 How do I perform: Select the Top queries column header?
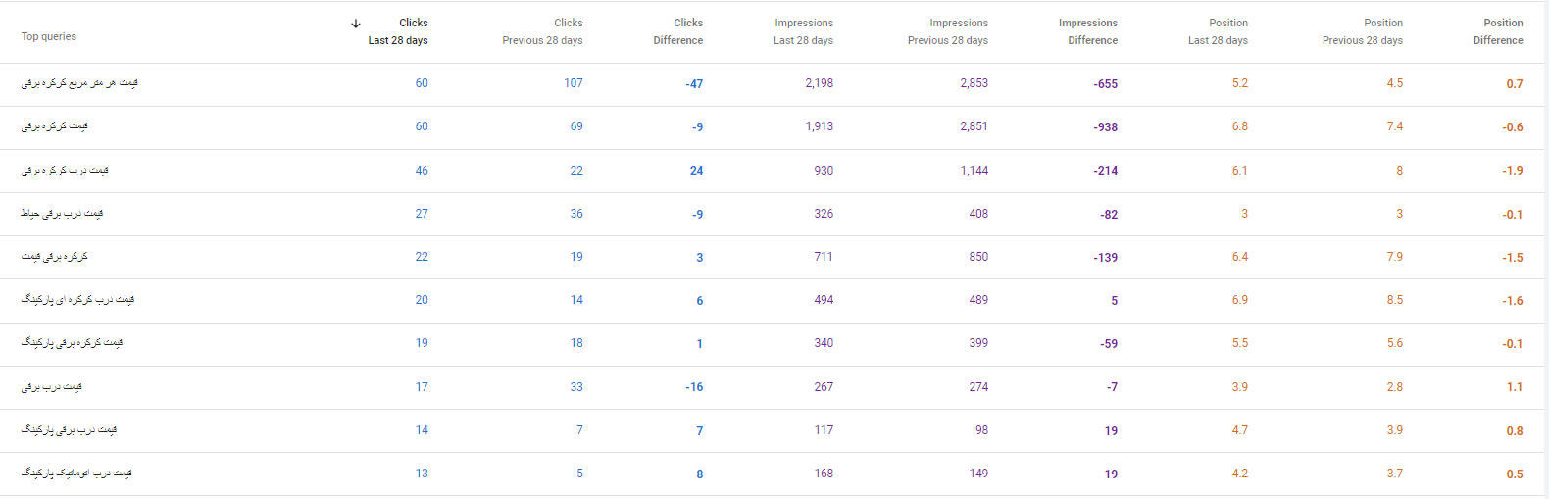(x=49, y=36)
